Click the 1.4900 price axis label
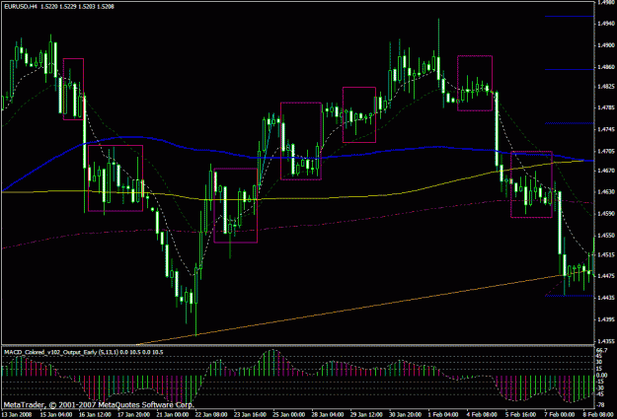617x419 pixels. click(606, 44)
